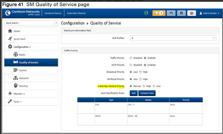Set Traffic Priority to Disabled

(x=131, y=58)
